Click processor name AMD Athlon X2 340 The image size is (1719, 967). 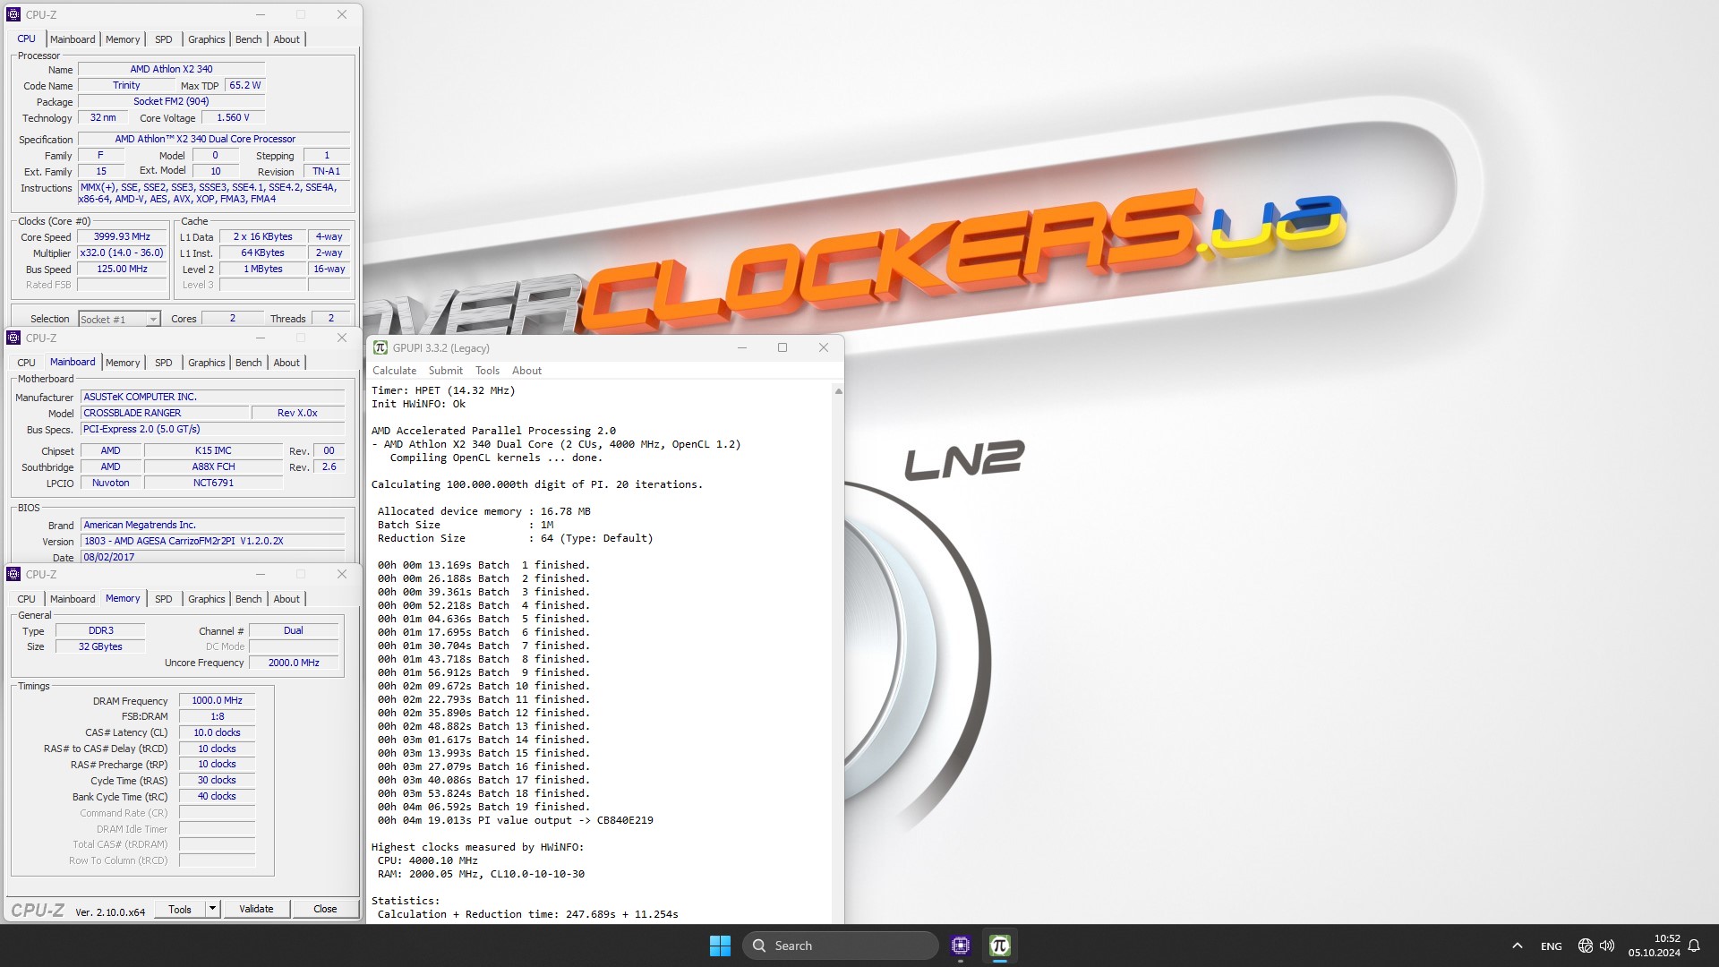(x=171, y=69)
